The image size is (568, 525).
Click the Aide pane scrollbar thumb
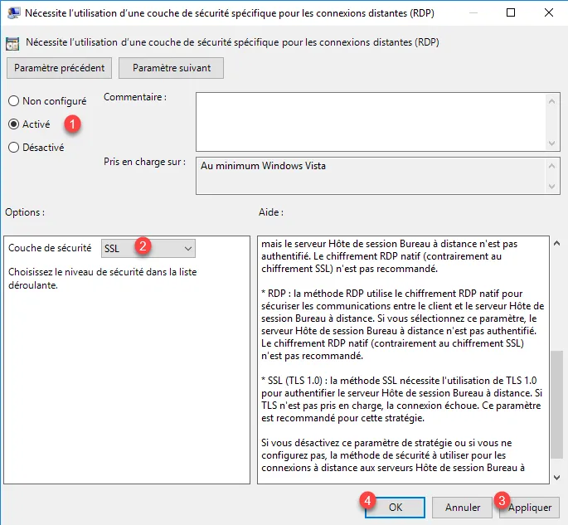(x=556, y=402)
